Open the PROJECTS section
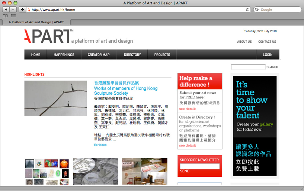304x192 pixels. coord(162,55)
